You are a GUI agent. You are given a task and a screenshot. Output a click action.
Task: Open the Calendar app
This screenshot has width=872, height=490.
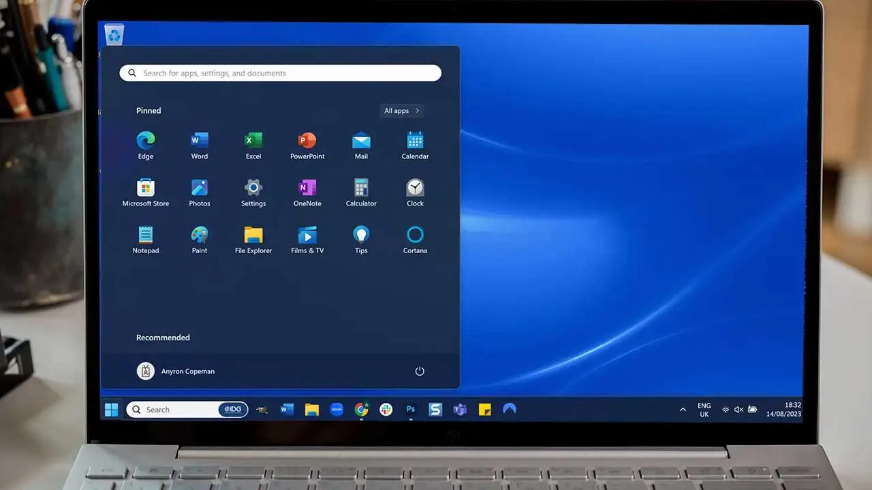tap(415, 146)
